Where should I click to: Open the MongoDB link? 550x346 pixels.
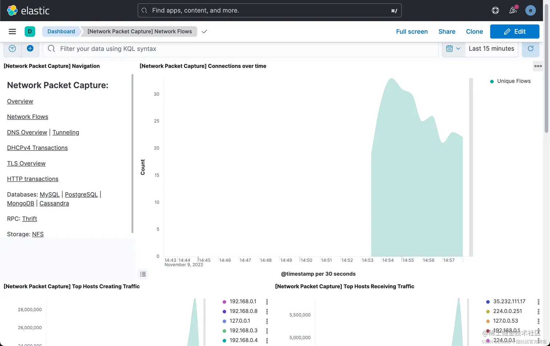point(21,203)
